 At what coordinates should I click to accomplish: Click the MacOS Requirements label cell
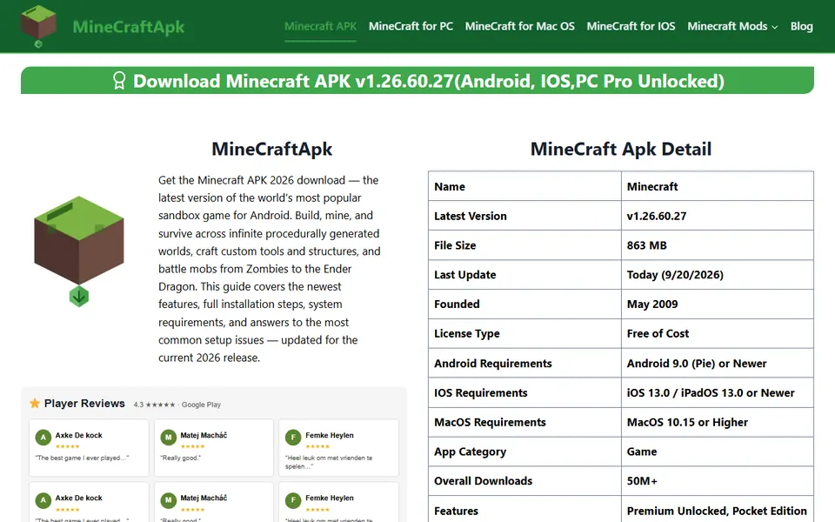pos(524,422)
